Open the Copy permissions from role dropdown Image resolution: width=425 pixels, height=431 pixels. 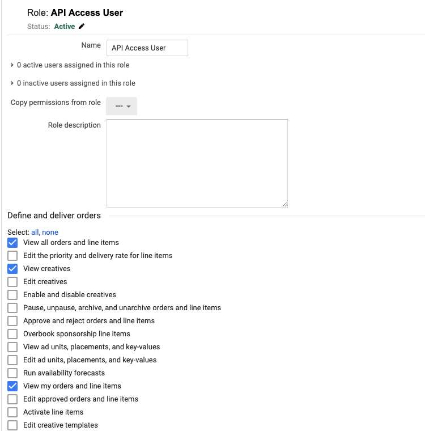(122, 106)
